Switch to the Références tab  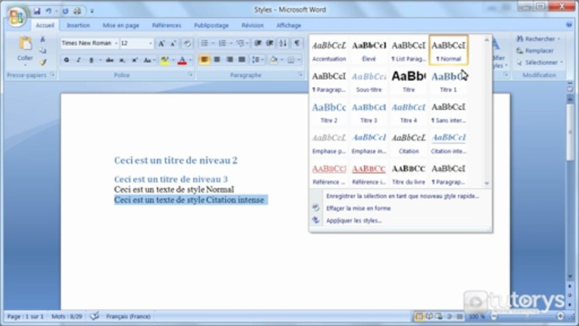click(167, 26)
